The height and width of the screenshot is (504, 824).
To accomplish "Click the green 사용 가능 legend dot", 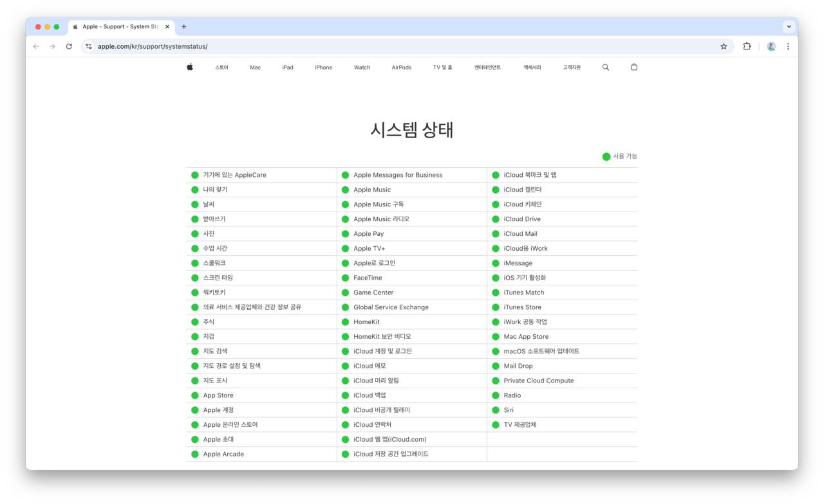I will 606,156.
